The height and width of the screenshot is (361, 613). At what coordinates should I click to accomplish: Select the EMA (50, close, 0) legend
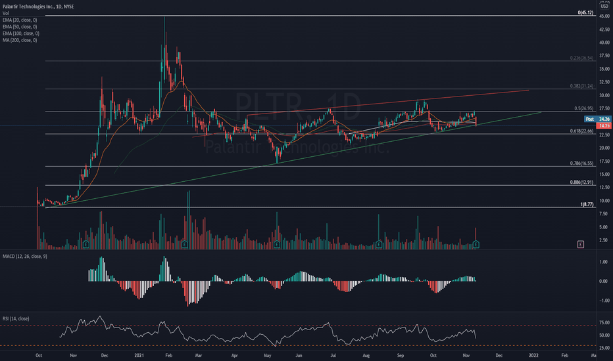(x=20, y=26)
